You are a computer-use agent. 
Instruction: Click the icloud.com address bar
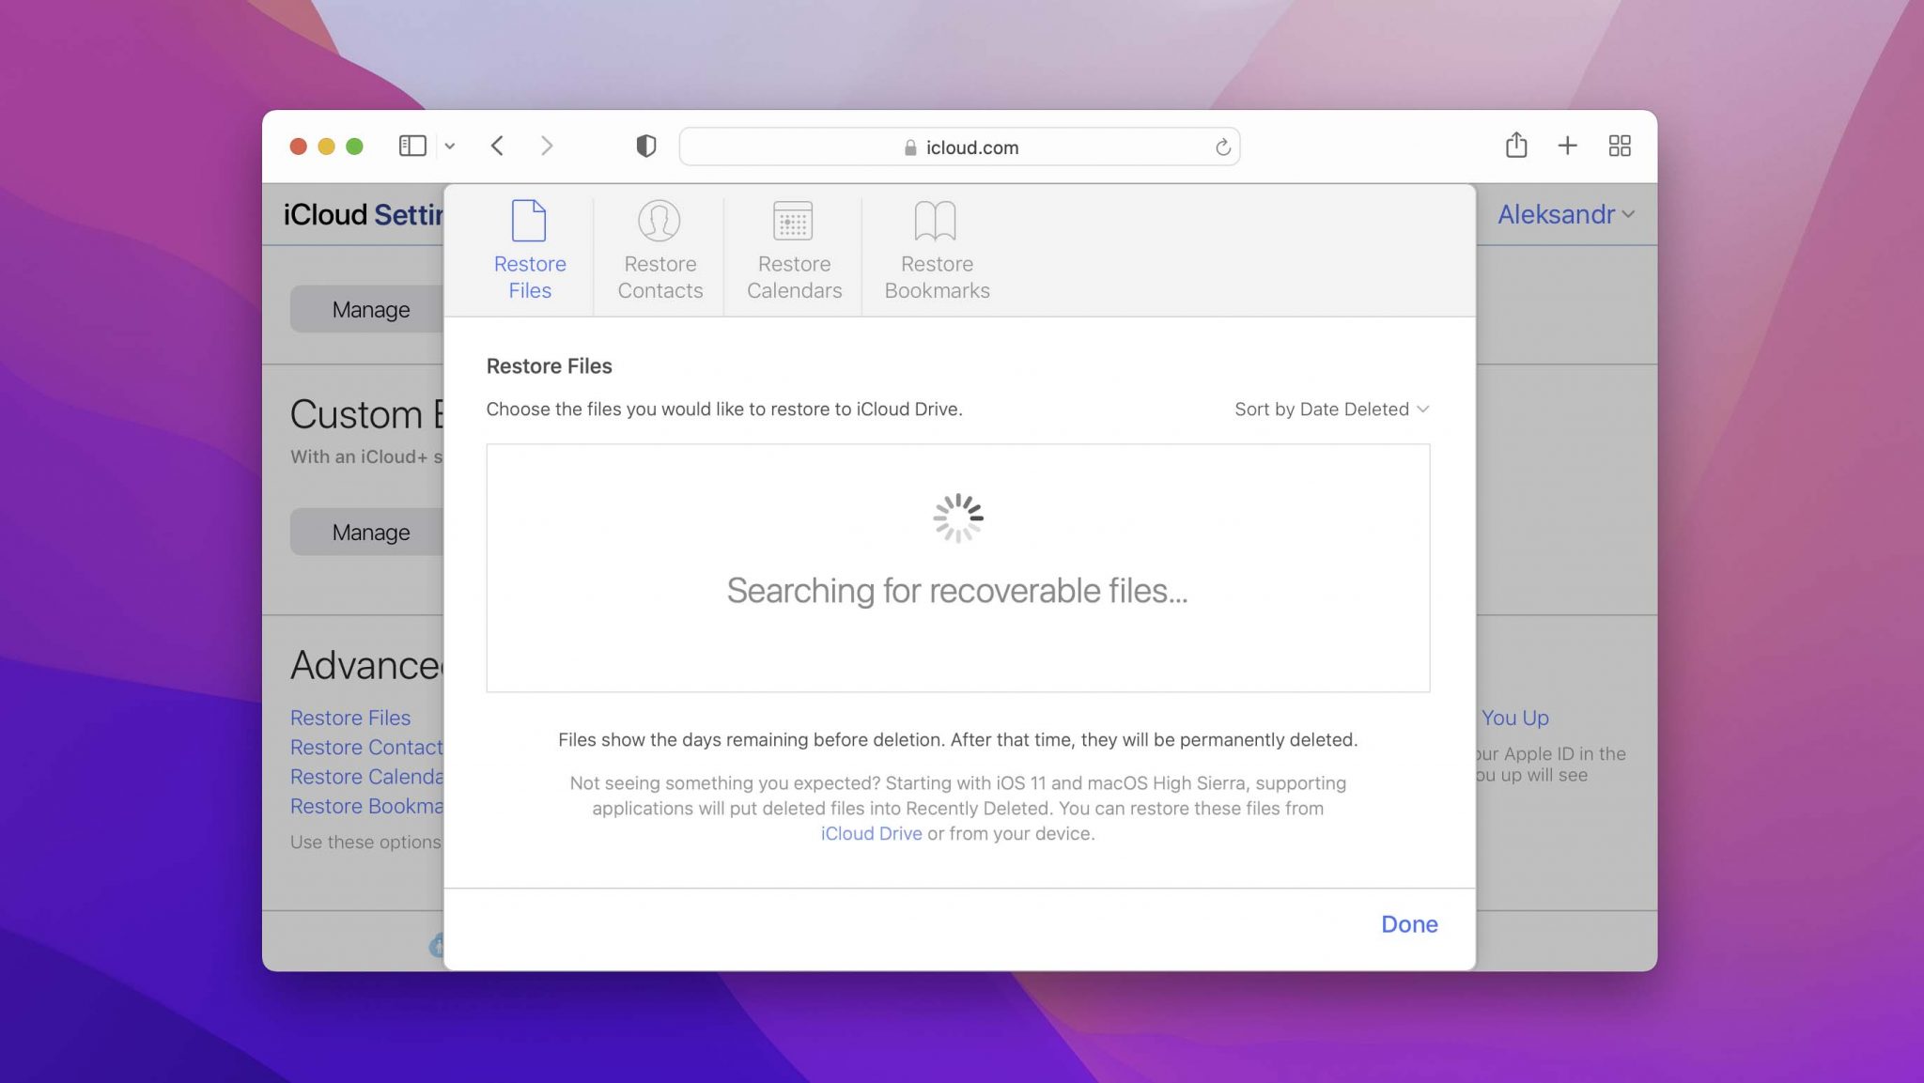959,147
